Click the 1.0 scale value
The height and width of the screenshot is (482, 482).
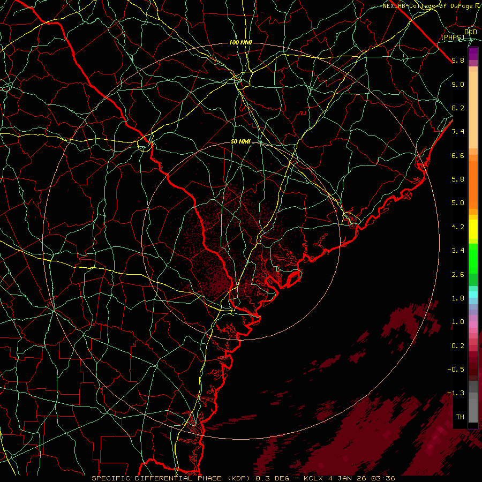point(458,322)
